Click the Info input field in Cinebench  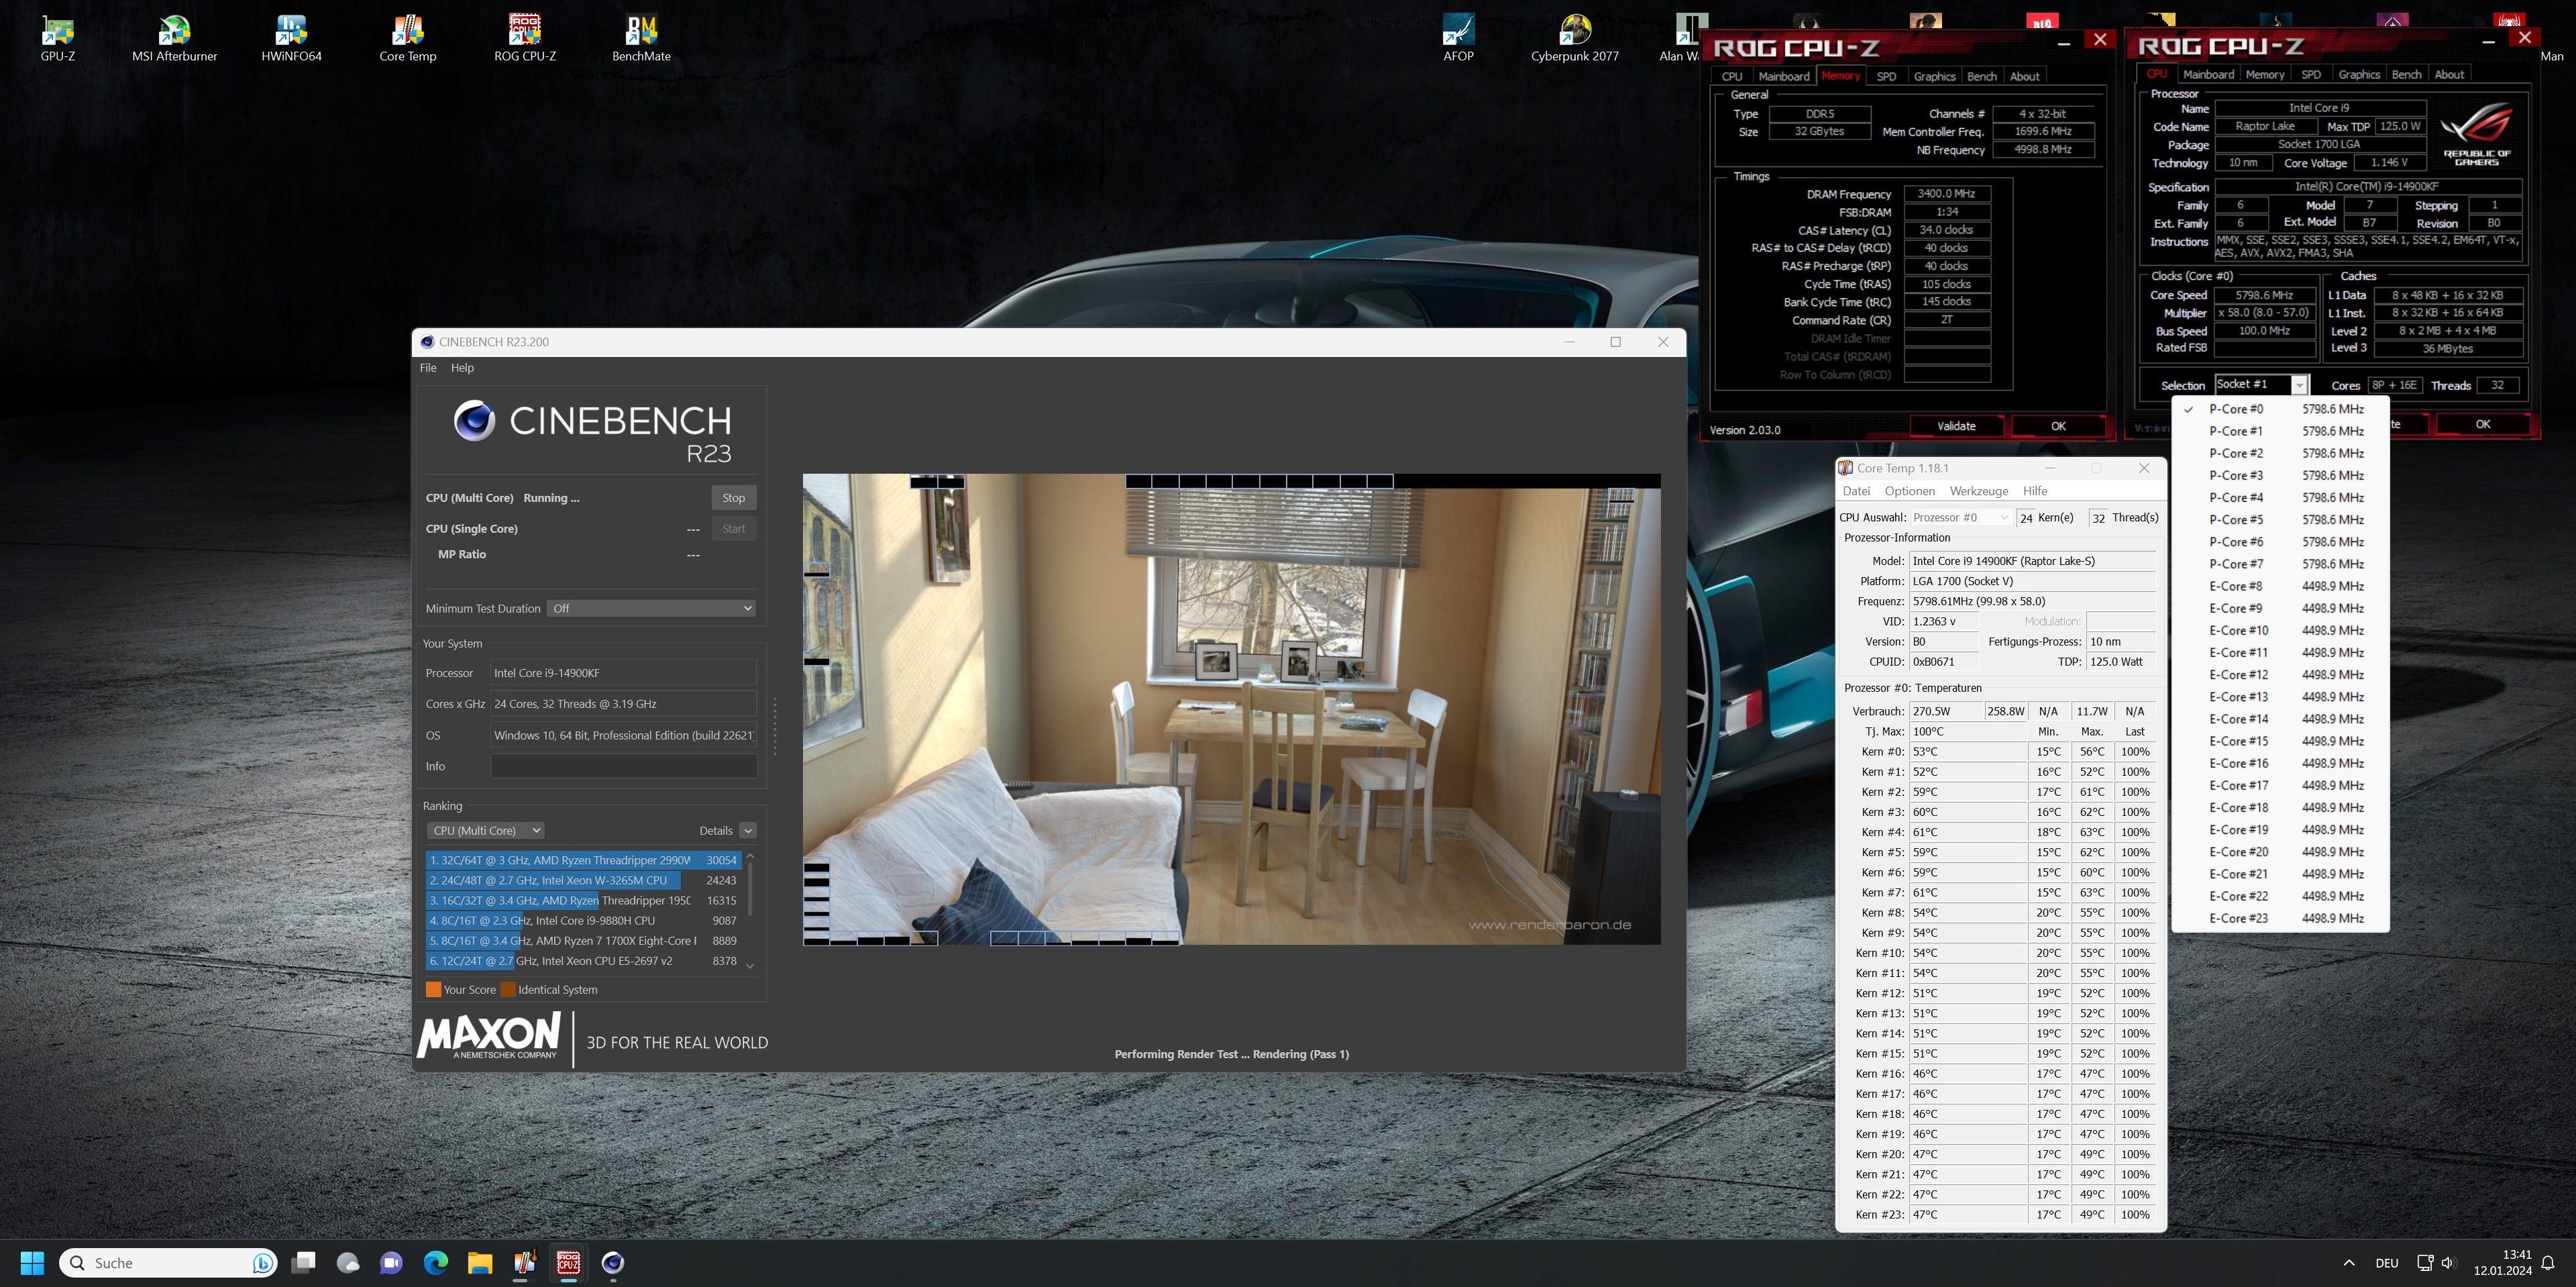(x=623, y=766)
